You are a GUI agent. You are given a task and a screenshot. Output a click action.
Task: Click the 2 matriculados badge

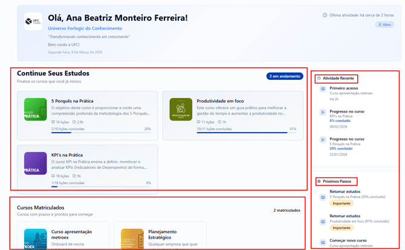click(x=287, y=211)
